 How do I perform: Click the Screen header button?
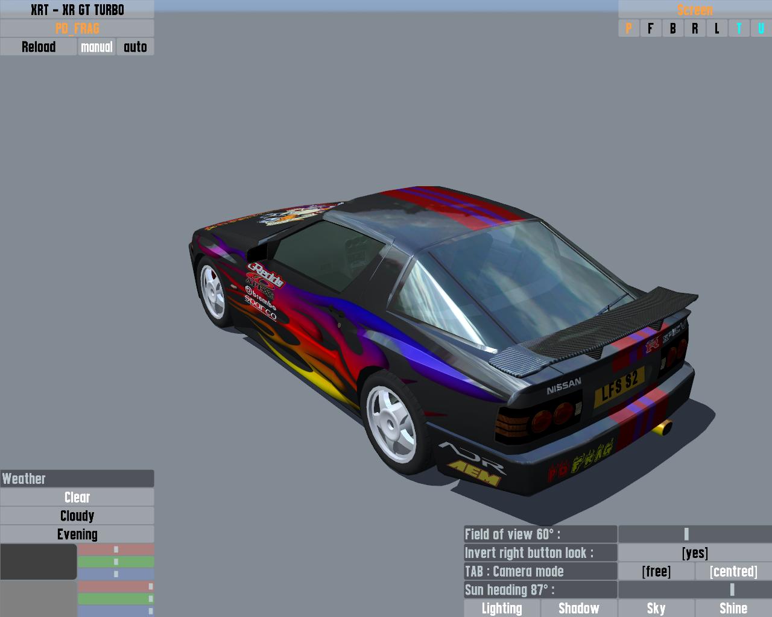(x=695, y=10)
